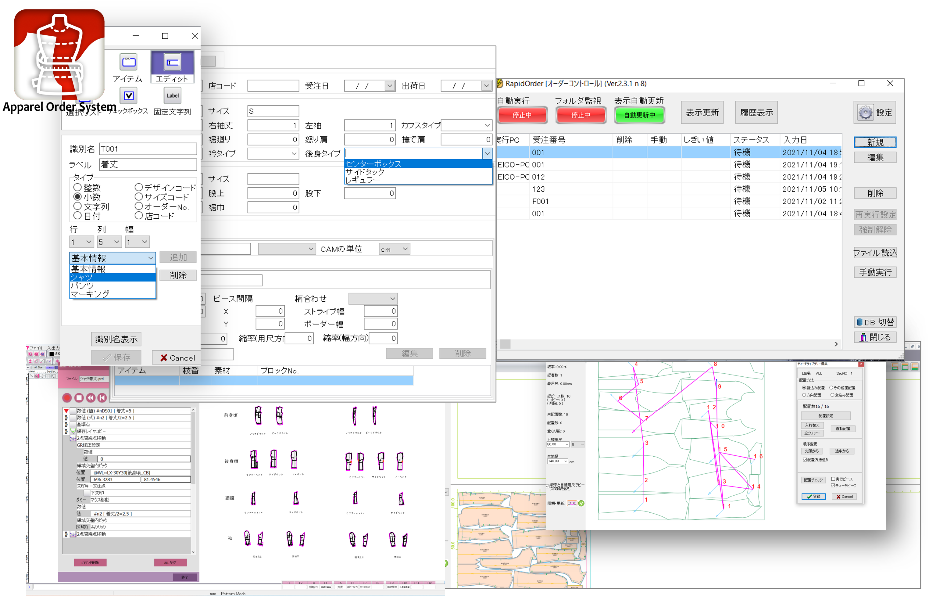Click the Apparel Order System logo
The width and height of the screenshot is (929, 596).
tap(59, 55)
